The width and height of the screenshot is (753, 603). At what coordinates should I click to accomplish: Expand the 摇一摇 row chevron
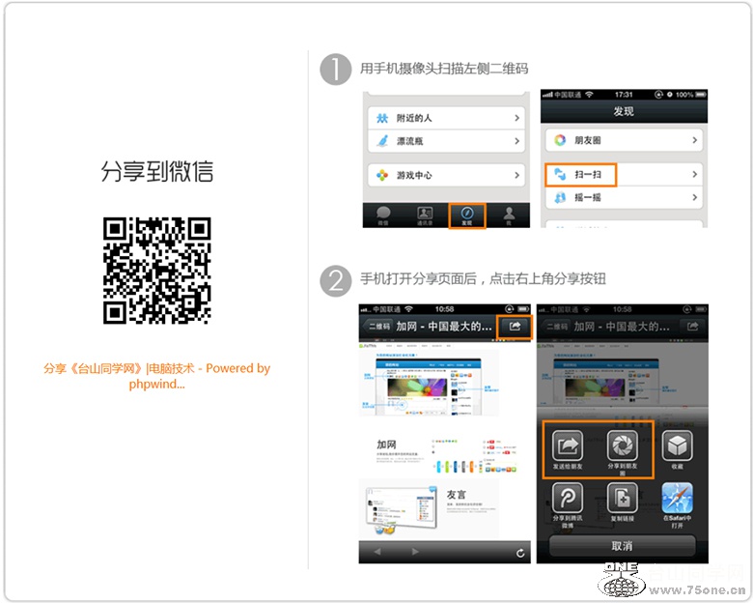[x=694, y=197]
